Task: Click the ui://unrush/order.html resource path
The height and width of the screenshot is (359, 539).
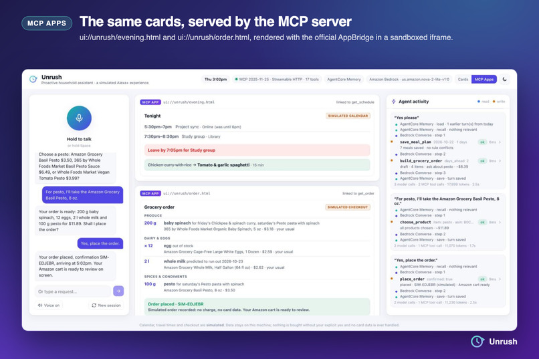Action: [x=187, y=193]
